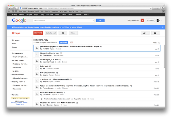Open the Filters dropdown
The width and height of the screenshot is (172, 118).
[x=73, y=33]
